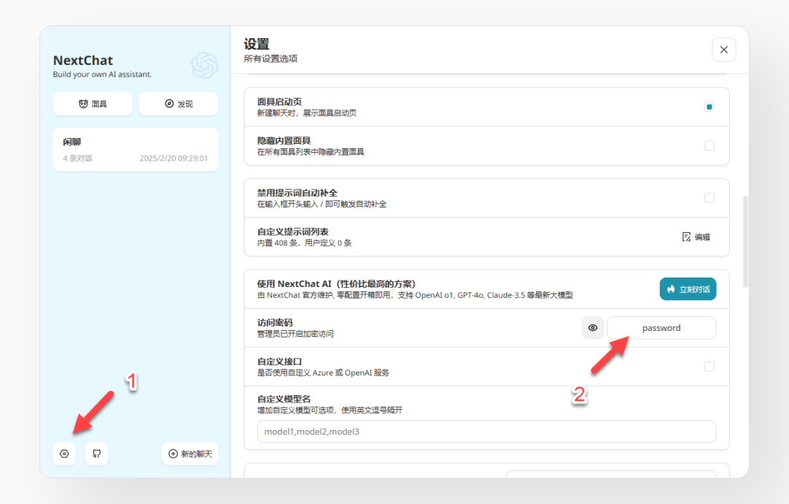Click the ChatGPT logo in sidebar

click(x=205, y=66)
